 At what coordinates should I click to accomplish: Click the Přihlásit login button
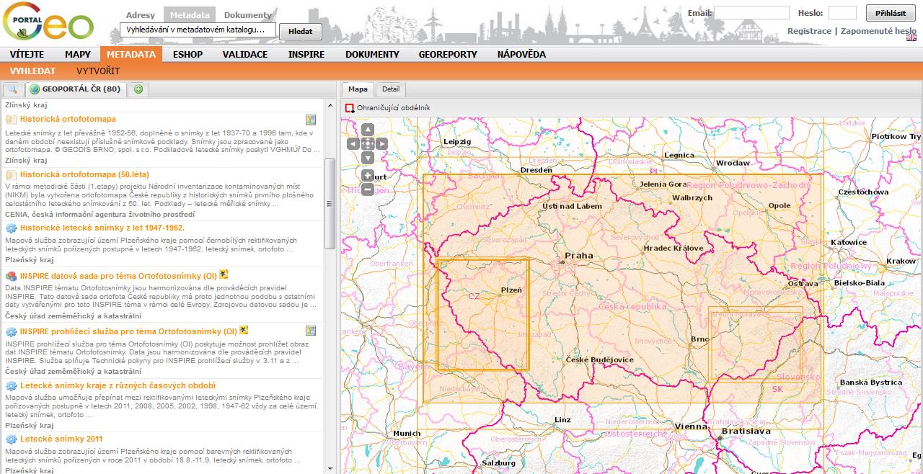click(x=891, y=13)
